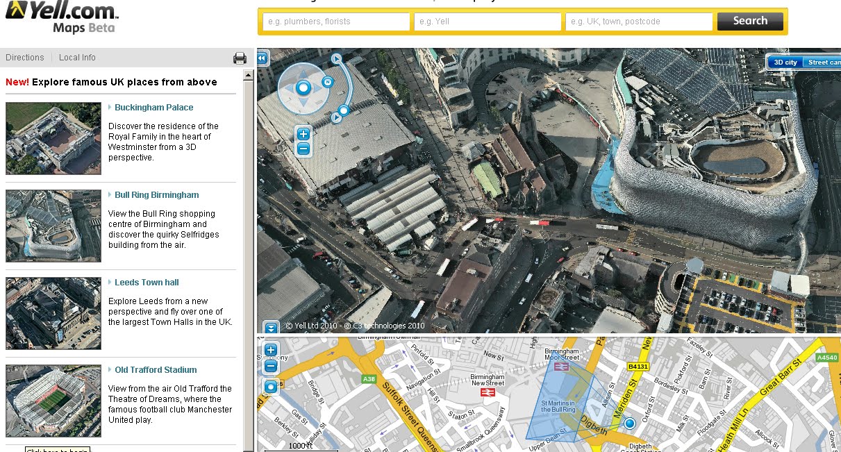This screenshot has width=841, height=452.
Task: Switch to Street cam view tab
Action: coord(822,62)
